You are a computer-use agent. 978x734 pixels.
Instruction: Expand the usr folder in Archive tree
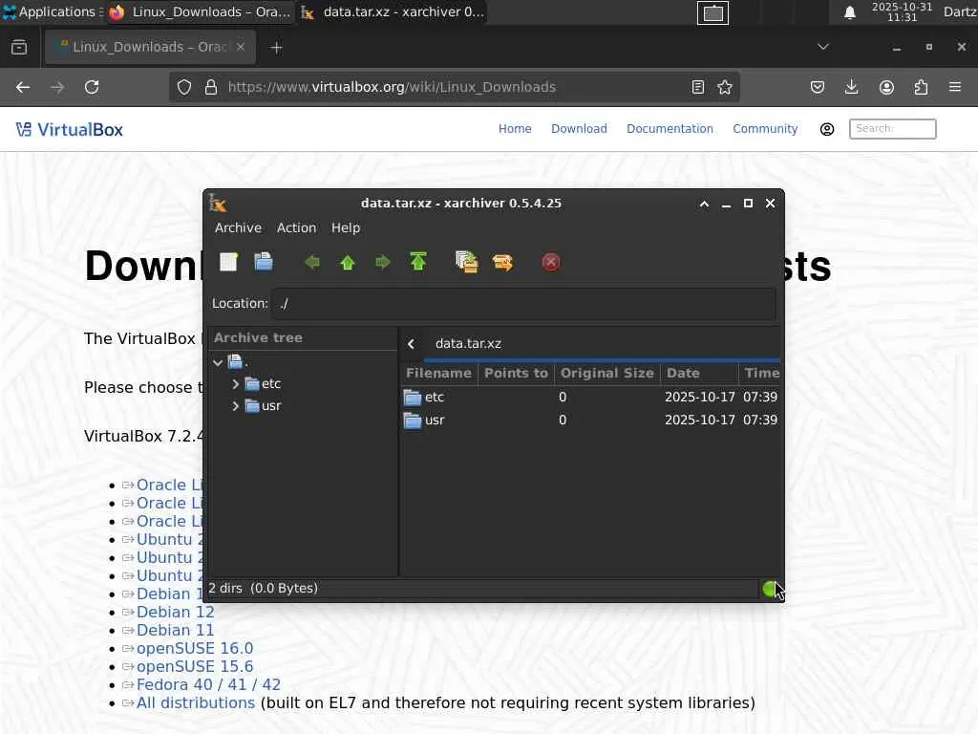click(235, 406)
